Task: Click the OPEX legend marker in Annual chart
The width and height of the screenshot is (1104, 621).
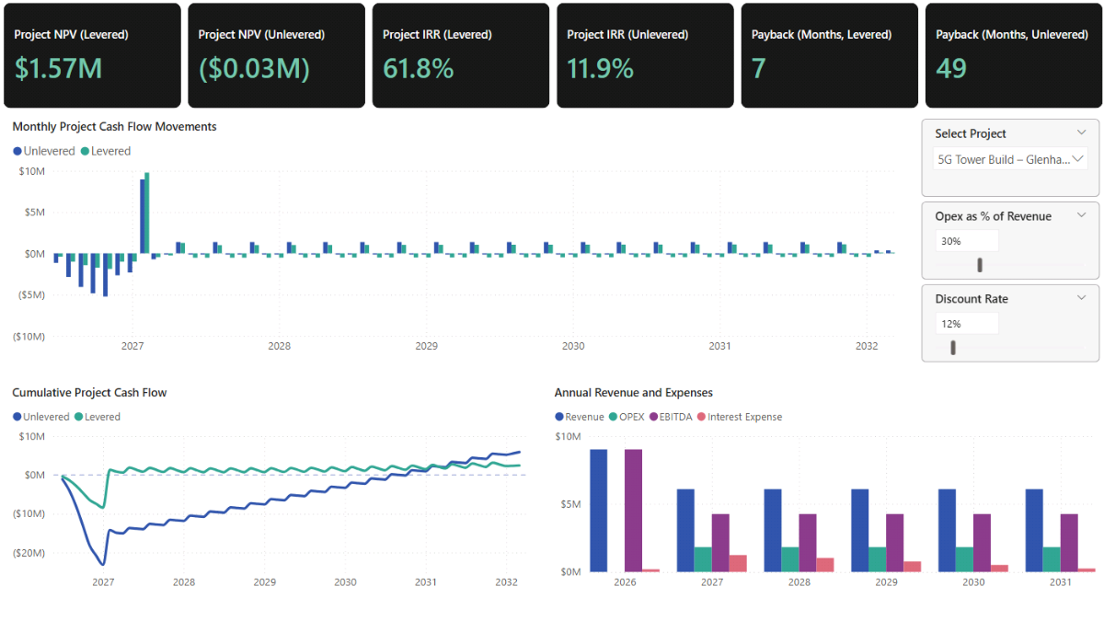Action: coord(614,418)
